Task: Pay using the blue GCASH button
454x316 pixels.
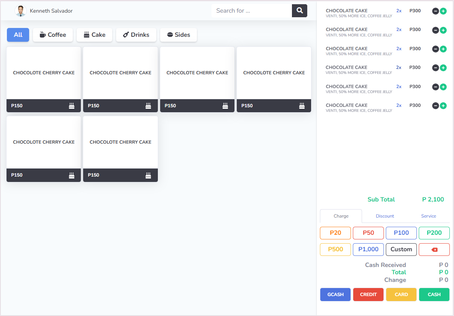Action: [335, 295]
